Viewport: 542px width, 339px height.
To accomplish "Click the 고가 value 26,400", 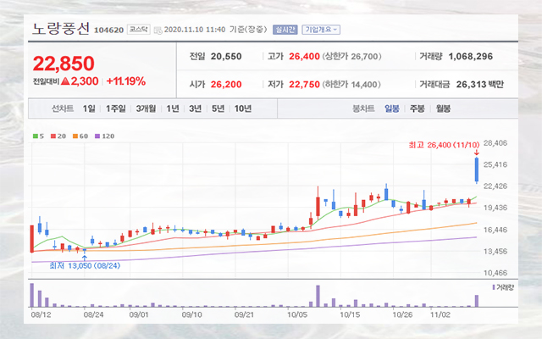I will (304, 57).
